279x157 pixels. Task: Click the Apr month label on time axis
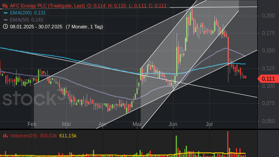pos(102,124)
